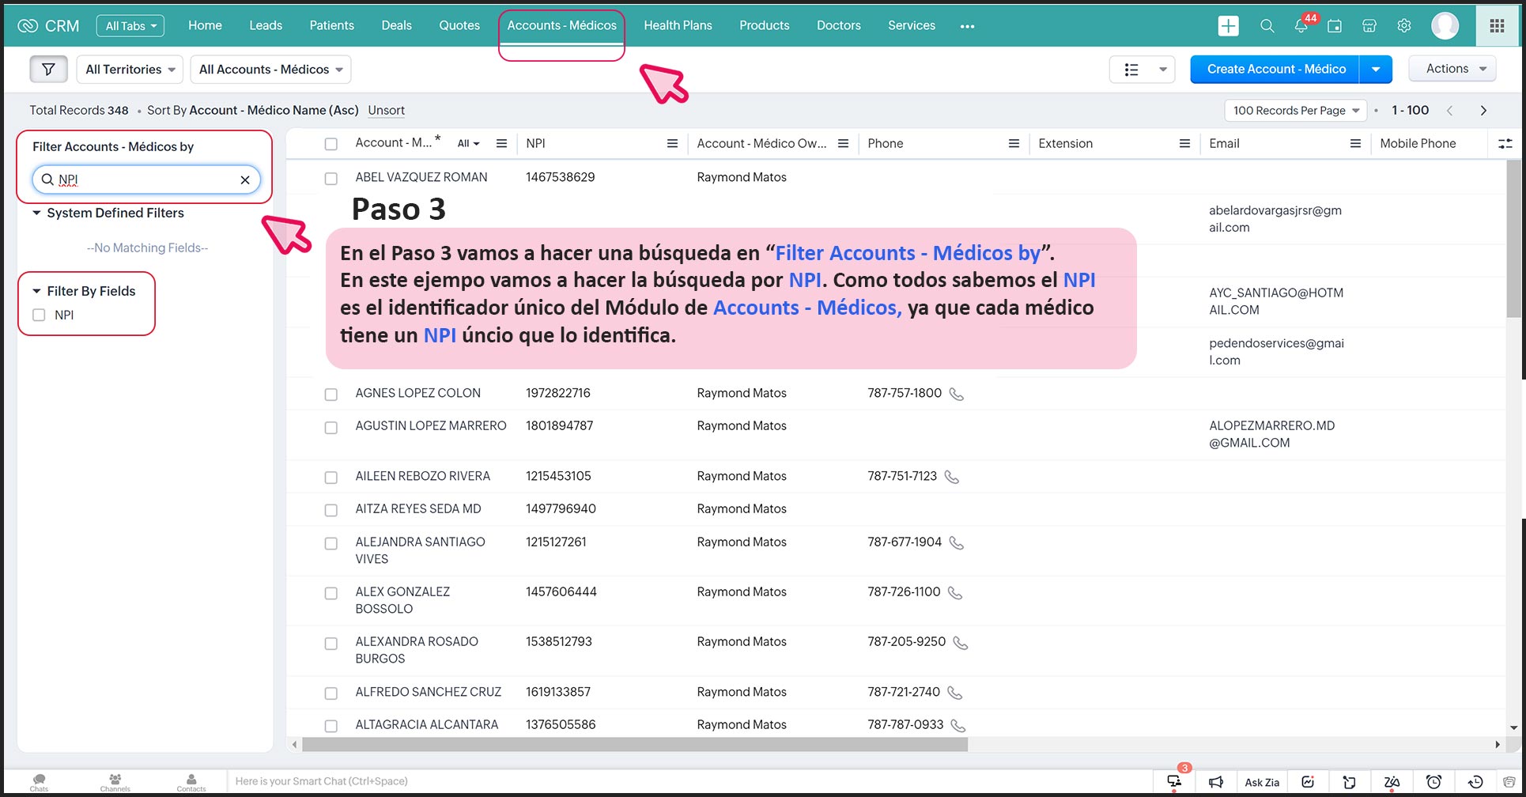1526x797 pixels.
Task: Select the ABEL VAZQUEZ ROMAN row checkbox
Action: click(331, 179)
